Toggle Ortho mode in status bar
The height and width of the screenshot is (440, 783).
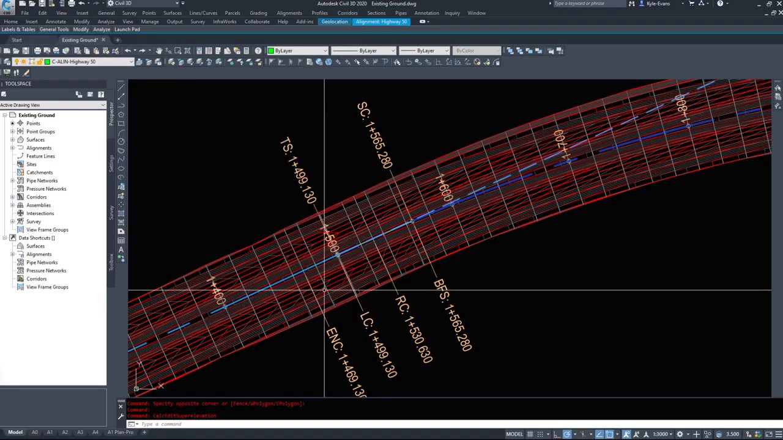[x=557, y=434]
